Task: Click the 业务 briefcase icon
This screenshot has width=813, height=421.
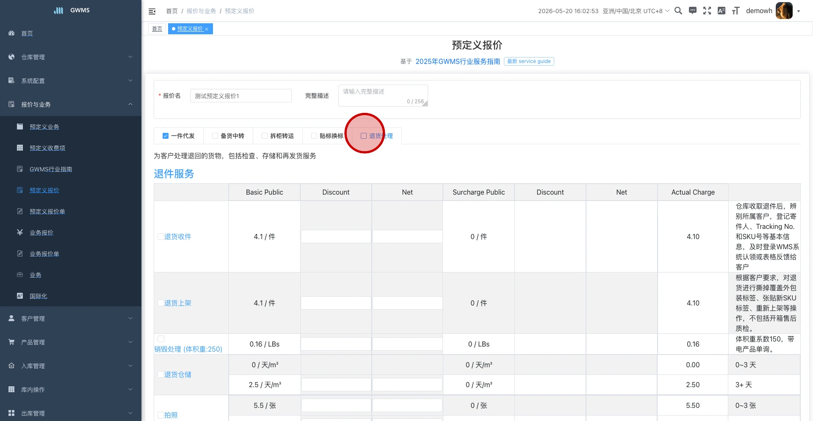Action: pos(20,275)
